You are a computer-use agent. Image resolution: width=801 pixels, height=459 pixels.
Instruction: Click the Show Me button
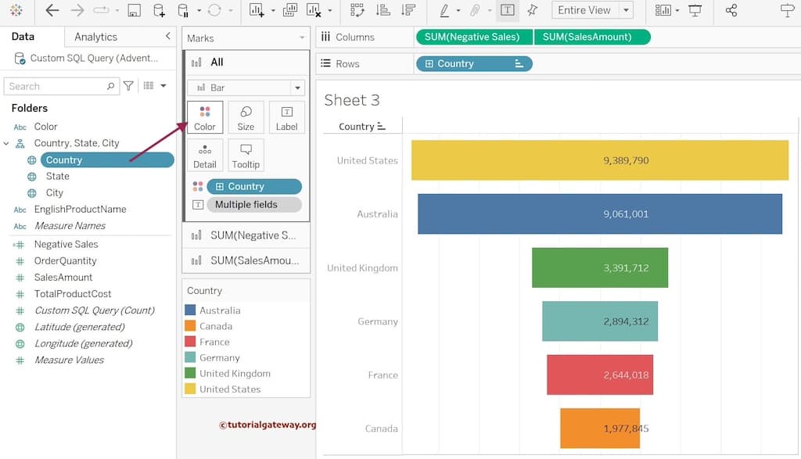pyautogui.click(x=788, y=10)
